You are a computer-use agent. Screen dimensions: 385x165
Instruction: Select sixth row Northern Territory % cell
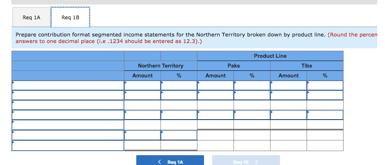coord(179,135)
